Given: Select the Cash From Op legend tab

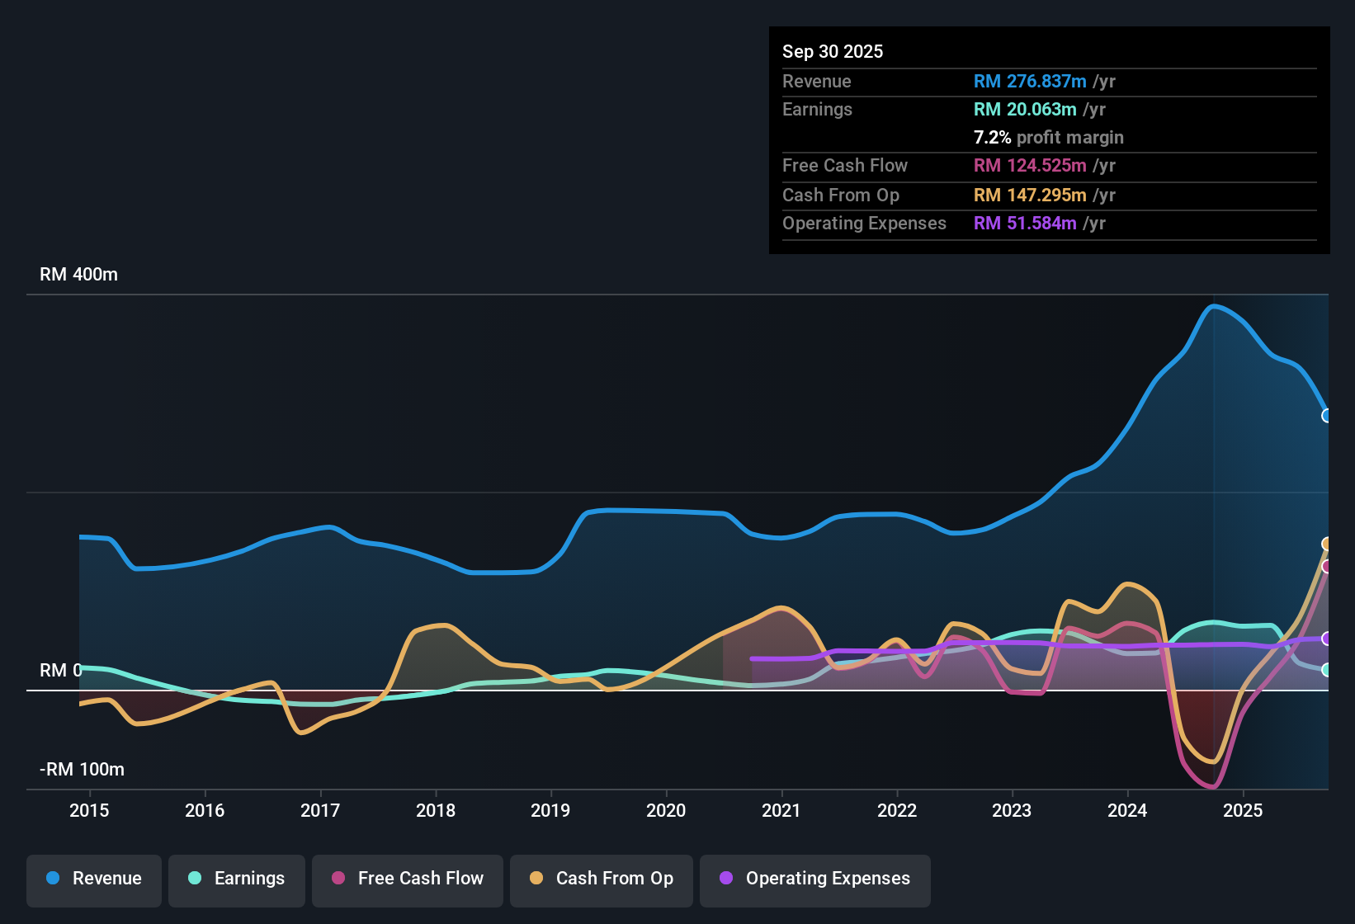Looking at the screenshot, I should (x=601, y=879).
